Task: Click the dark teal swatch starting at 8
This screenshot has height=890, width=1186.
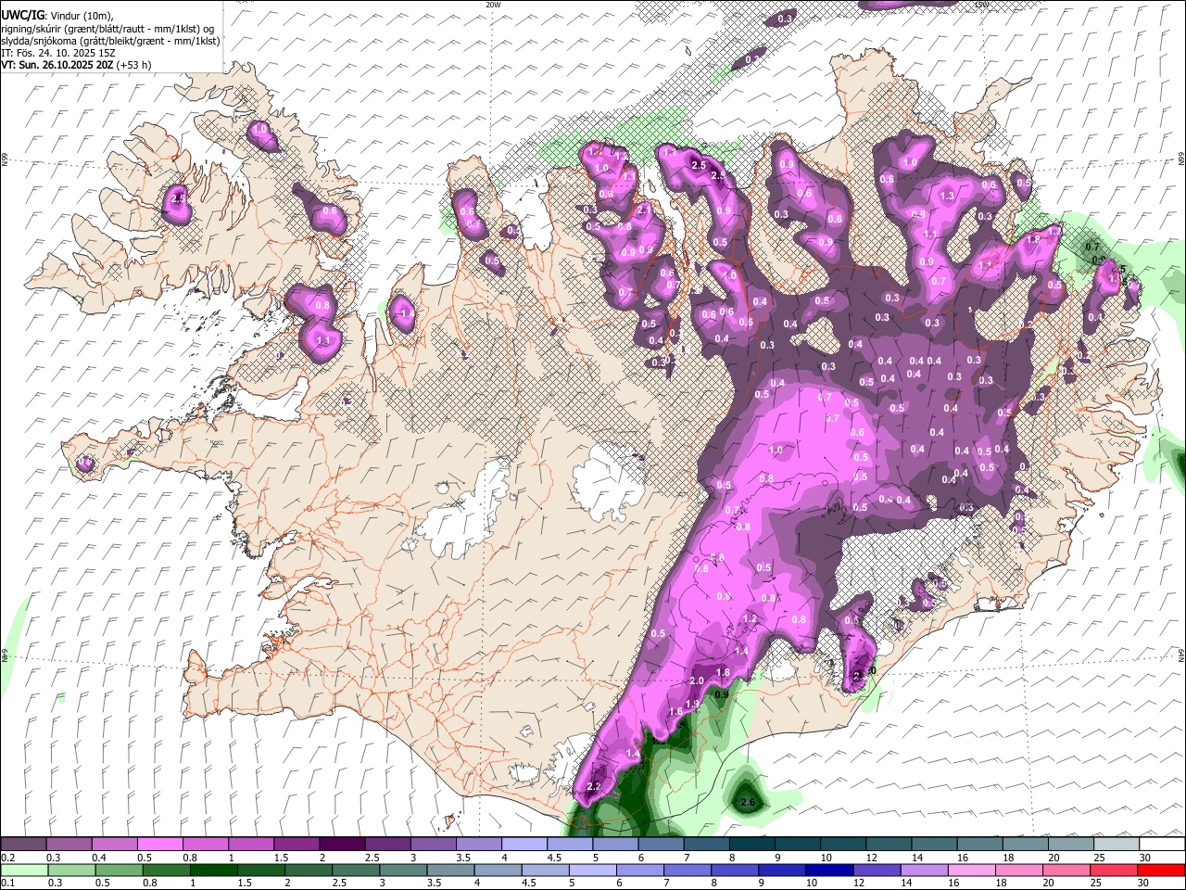Action: pyautogui.click(x=752, y=845)
